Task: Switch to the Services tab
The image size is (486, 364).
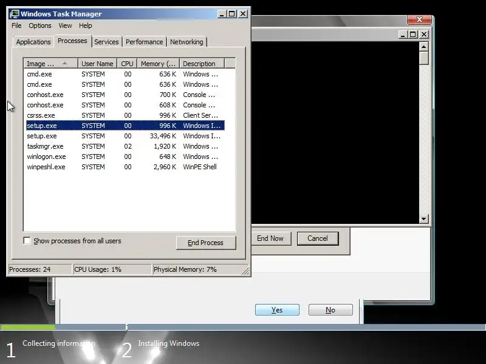Action: [106, 42]
